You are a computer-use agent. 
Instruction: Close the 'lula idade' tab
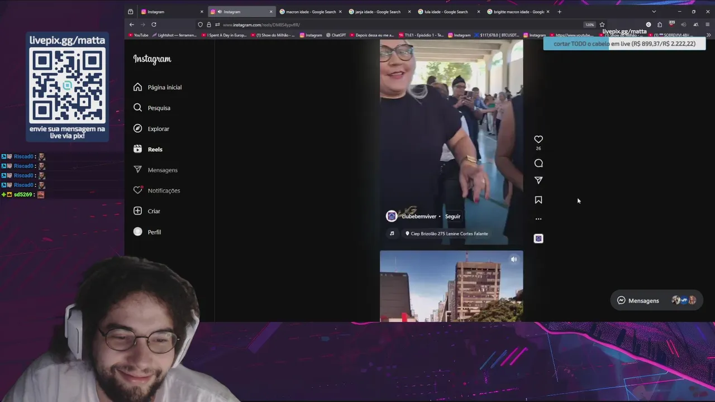479,12
